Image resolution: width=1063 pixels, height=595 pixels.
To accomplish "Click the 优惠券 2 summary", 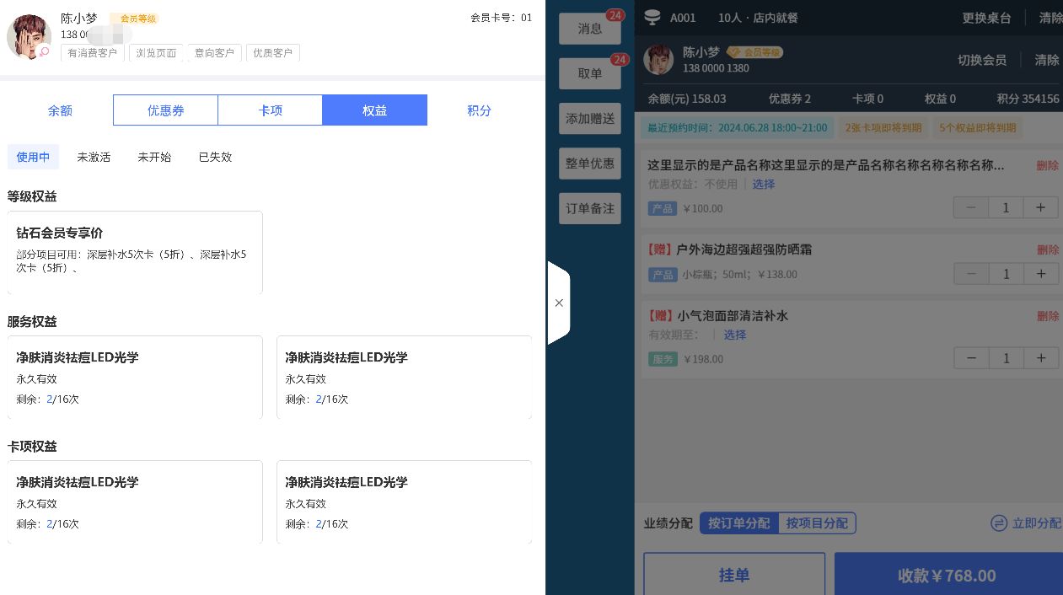I will coord(790,99).
